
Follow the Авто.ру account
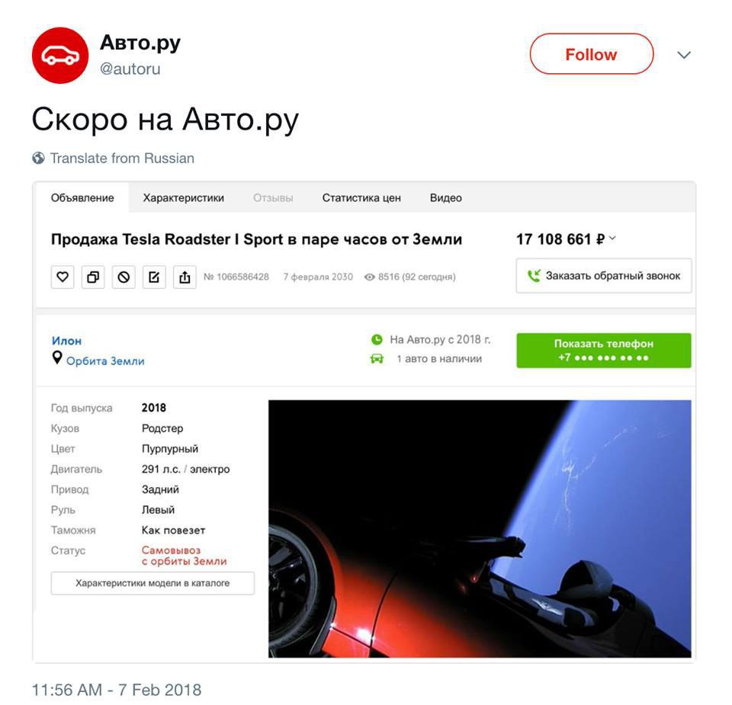pos(592,54)
